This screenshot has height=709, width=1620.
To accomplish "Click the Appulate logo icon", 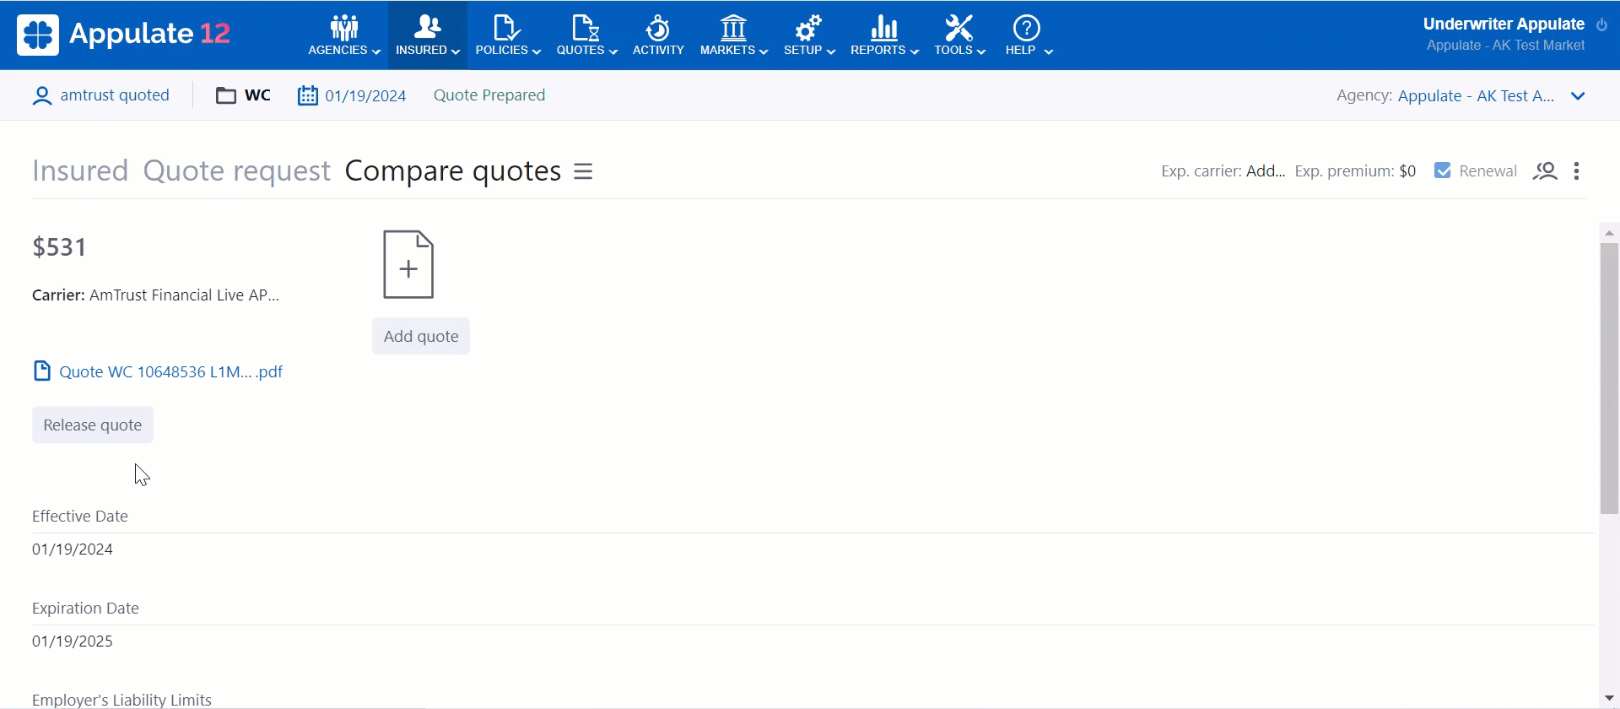I will (x=38, y=35).
